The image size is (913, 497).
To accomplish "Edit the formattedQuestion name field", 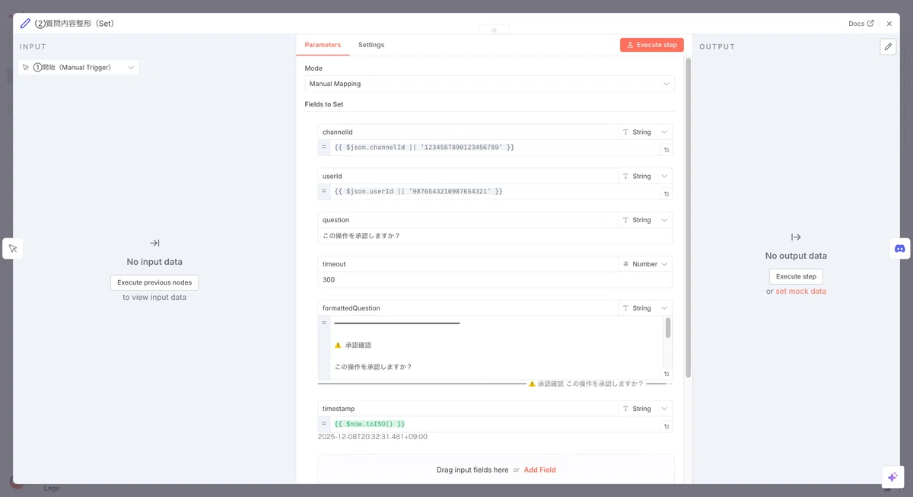I will pos(468,308).
